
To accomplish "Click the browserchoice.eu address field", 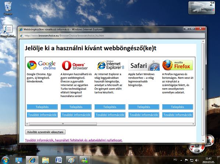I will point(112,36).
